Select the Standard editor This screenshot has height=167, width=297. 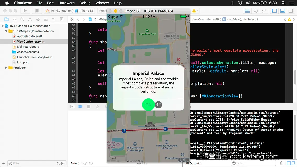click(x=247, y=11)
